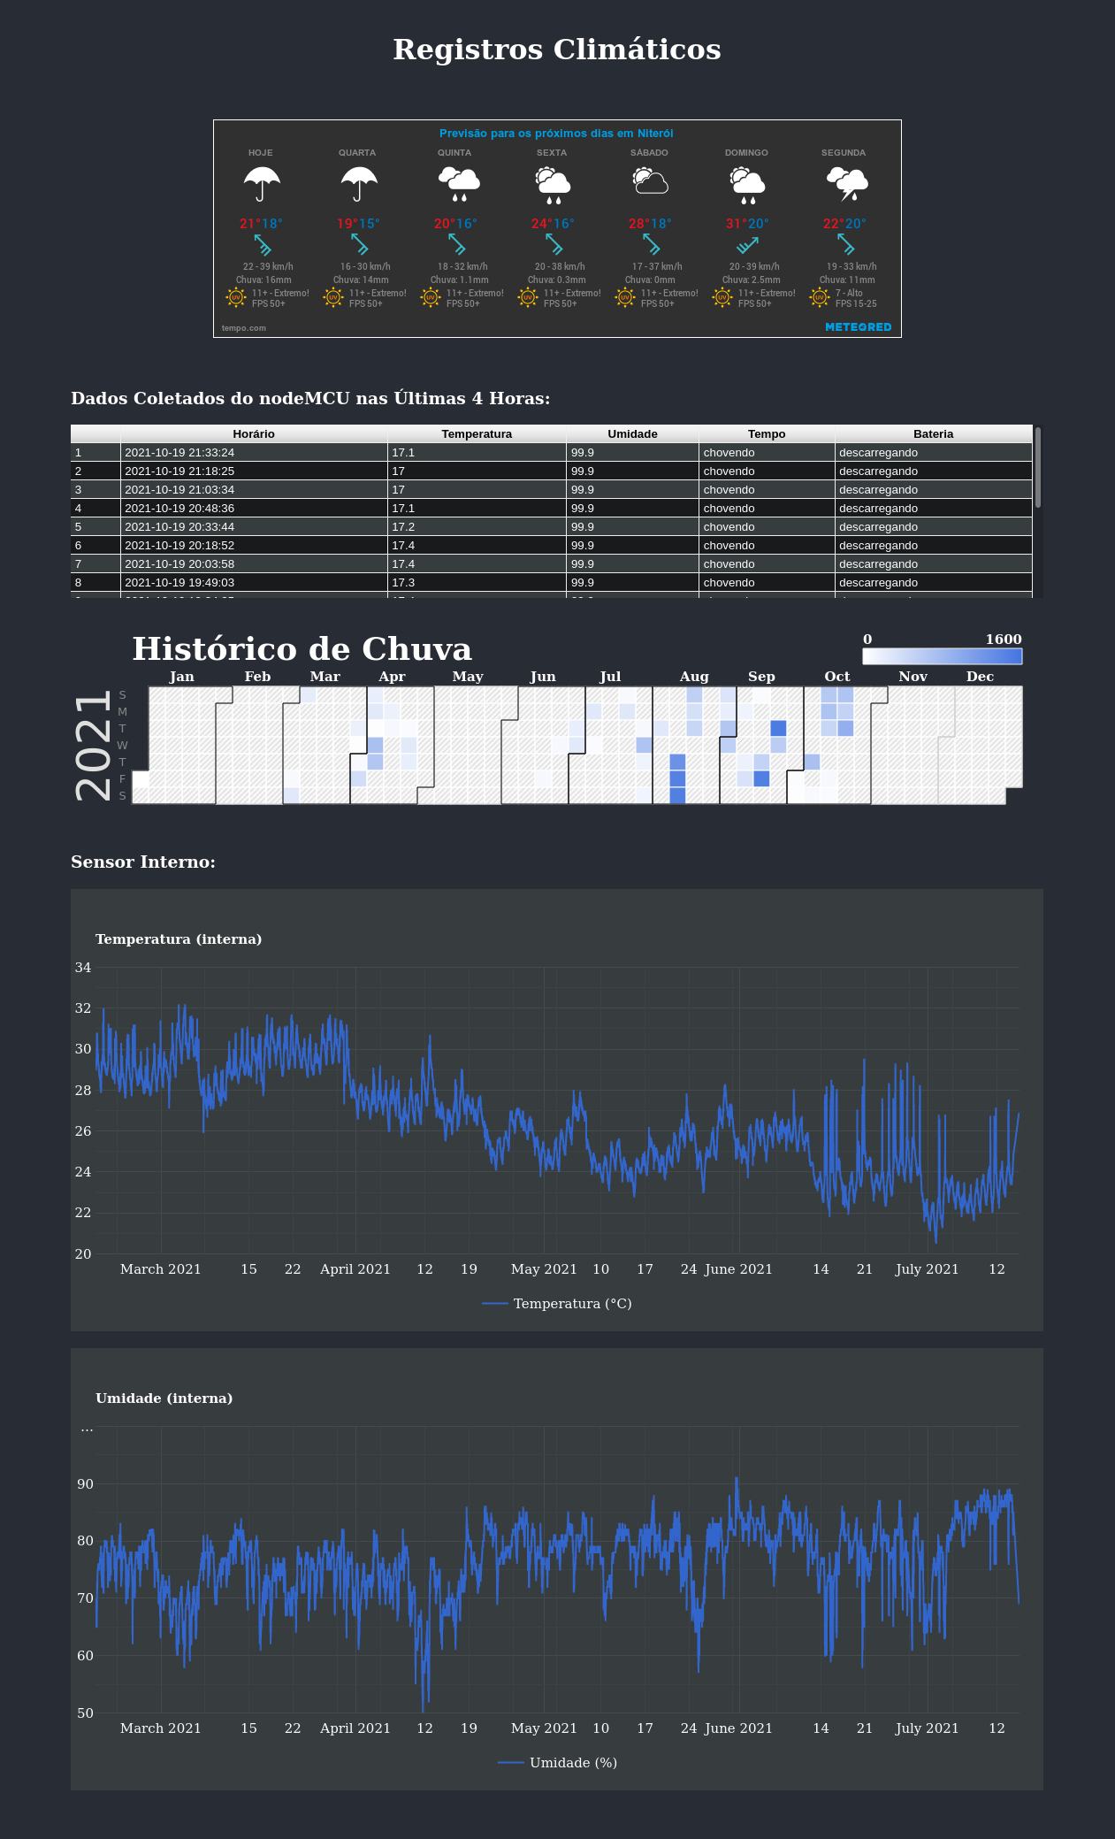The width and height of the screenshot is (1115, 1839).
Task: Sort table by Tempo column header
Action: pyautogui.click(x=767, y=434)
